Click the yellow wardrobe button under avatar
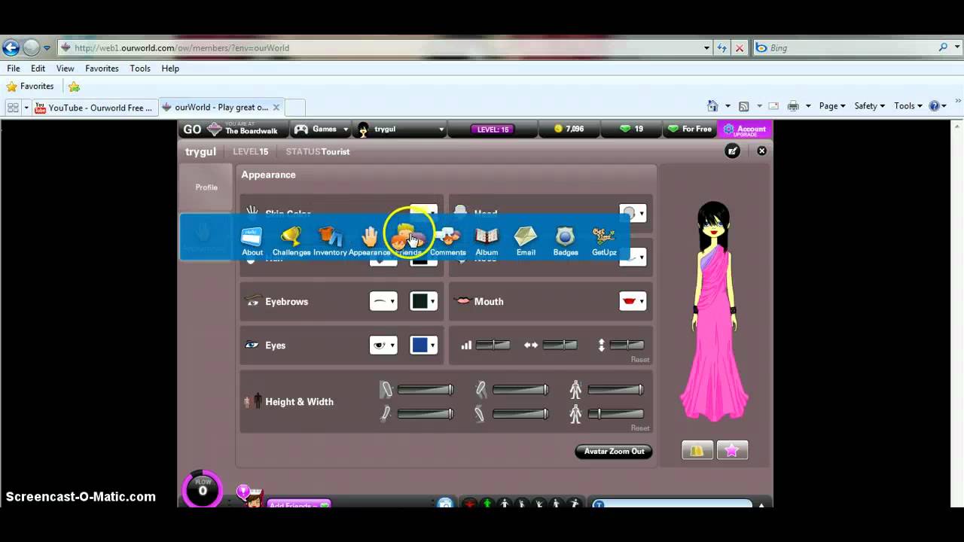 pos(697,450)
